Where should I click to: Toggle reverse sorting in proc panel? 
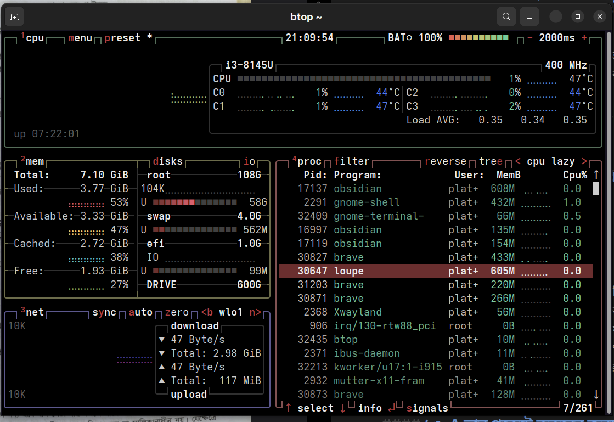click(445, 161)
